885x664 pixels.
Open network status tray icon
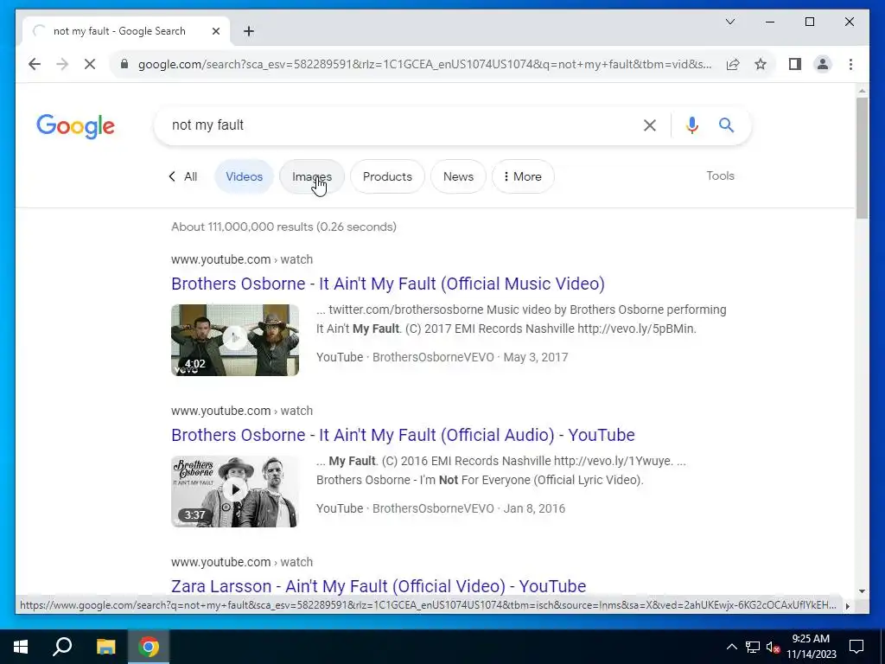(x=753, y=647)
